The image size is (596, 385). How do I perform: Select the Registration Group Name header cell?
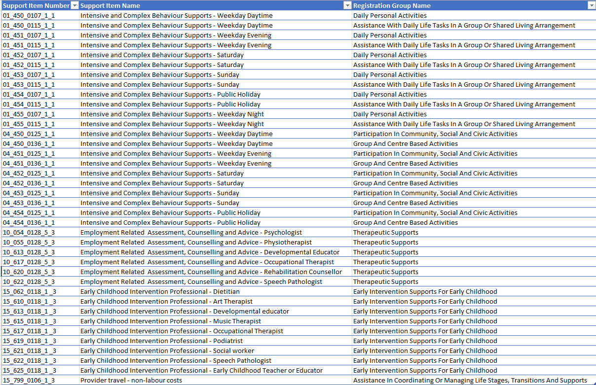(x=474, y=5)
